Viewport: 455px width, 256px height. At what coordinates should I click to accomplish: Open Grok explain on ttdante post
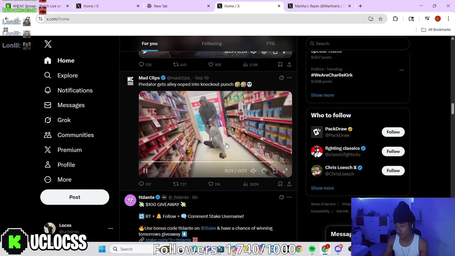pos(282,197)
